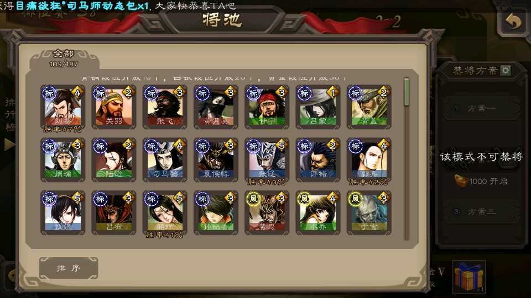Select the 于吉 wind-pack hero card
Image resolution: width=531 pixels, height=298 pixels.
pos(369,212)
